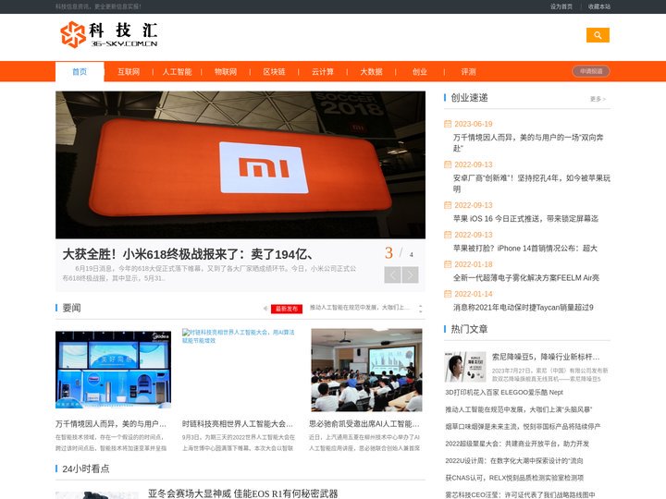The width and height of the screenshot is (666, 499).
Task: Open 雾芯科技CEO汪莹 article link
Action: [x=520, y=494]
